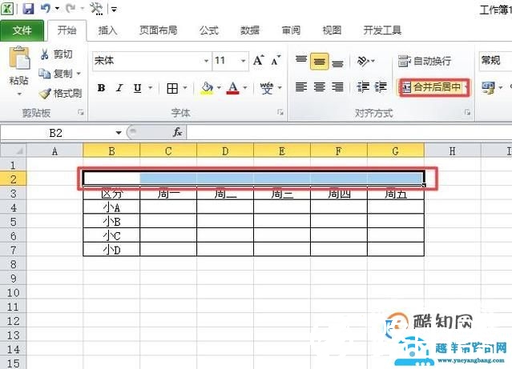
Task: Click the customize tools icon in quick access bar
Action: pyautogui.click(x=97, y=9)
